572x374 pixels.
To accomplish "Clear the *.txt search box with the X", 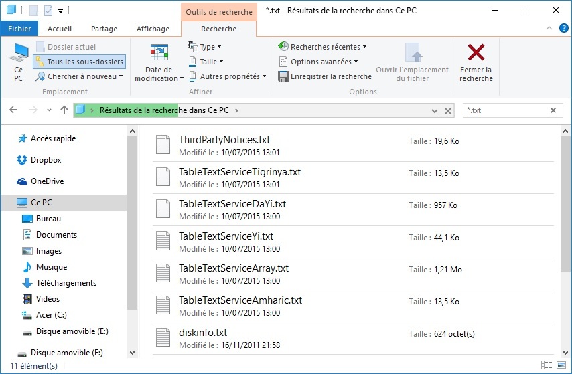I will point(553,110).
